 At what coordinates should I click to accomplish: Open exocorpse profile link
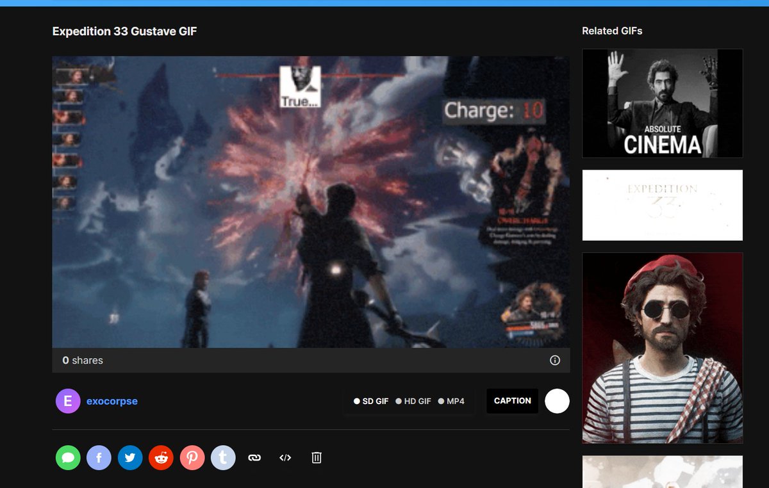coord(112,402)
